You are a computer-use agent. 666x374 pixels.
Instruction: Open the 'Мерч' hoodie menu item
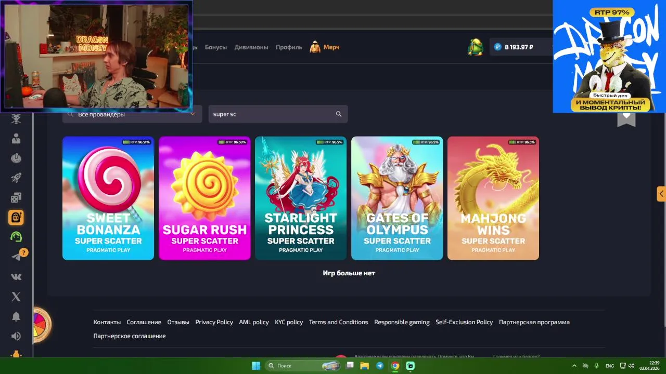pos(325,47)
